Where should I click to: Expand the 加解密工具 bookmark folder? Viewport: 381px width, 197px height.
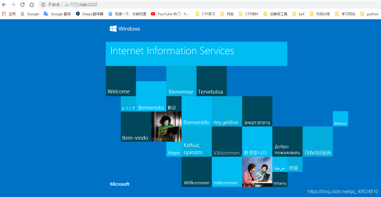pyautogui.click(x=276, y=14)
